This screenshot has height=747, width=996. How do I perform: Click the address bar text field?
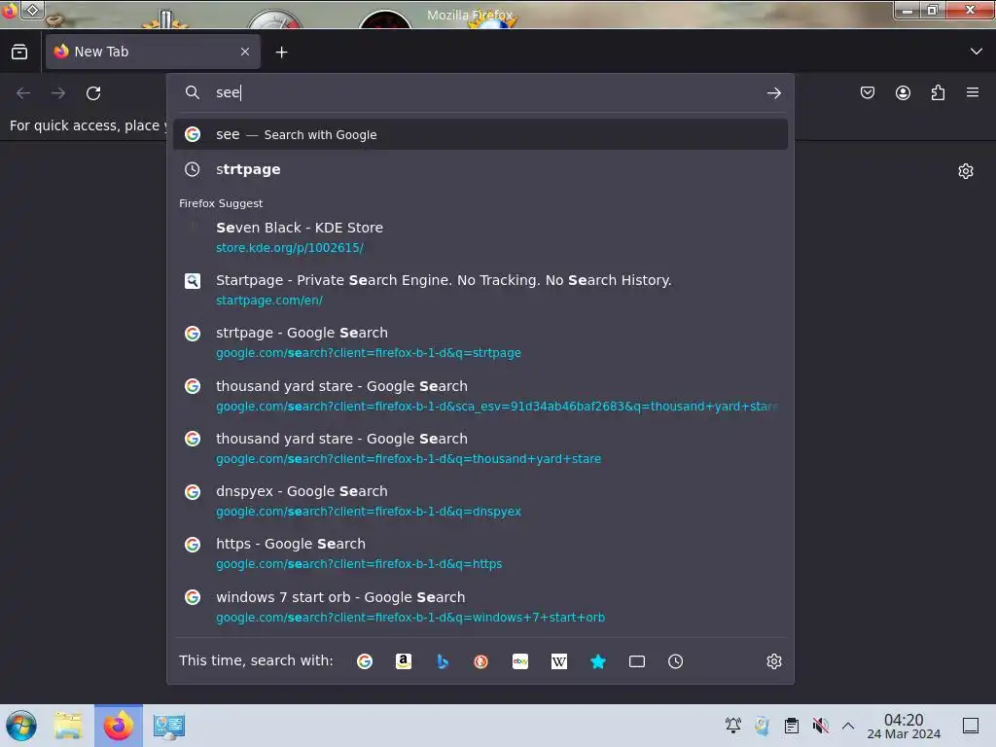[482, 92]
